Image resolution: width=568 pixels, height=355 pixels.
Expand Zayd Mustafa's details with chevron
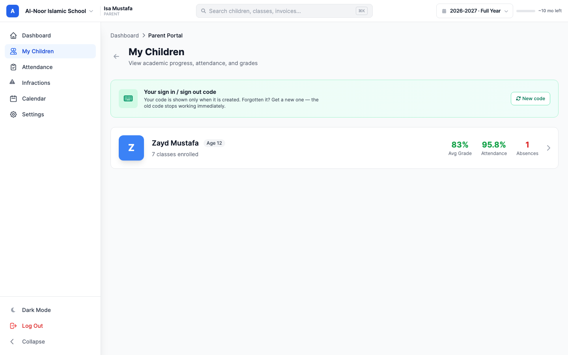[x=549, y=148]
